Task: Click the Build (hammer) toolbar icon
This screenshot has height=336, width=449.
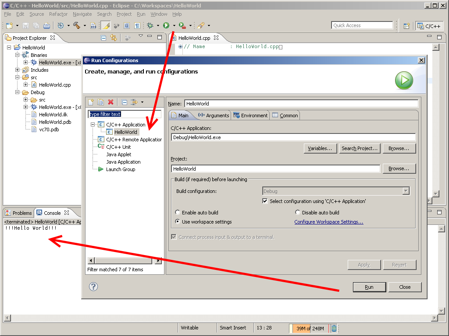Action: 76,25
